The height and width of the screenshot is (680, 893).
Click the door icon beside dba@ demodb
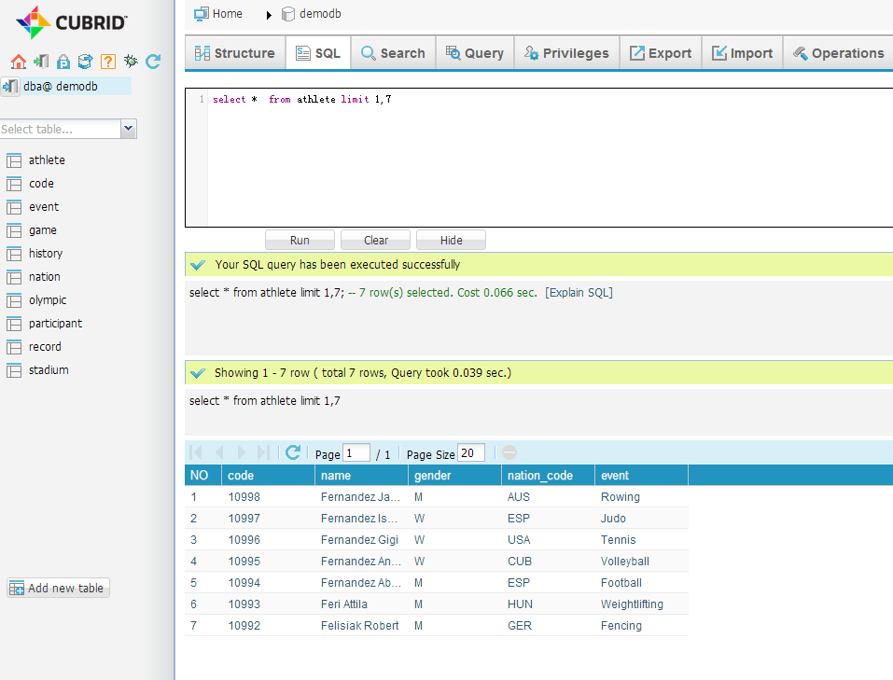tap(10, 87)
